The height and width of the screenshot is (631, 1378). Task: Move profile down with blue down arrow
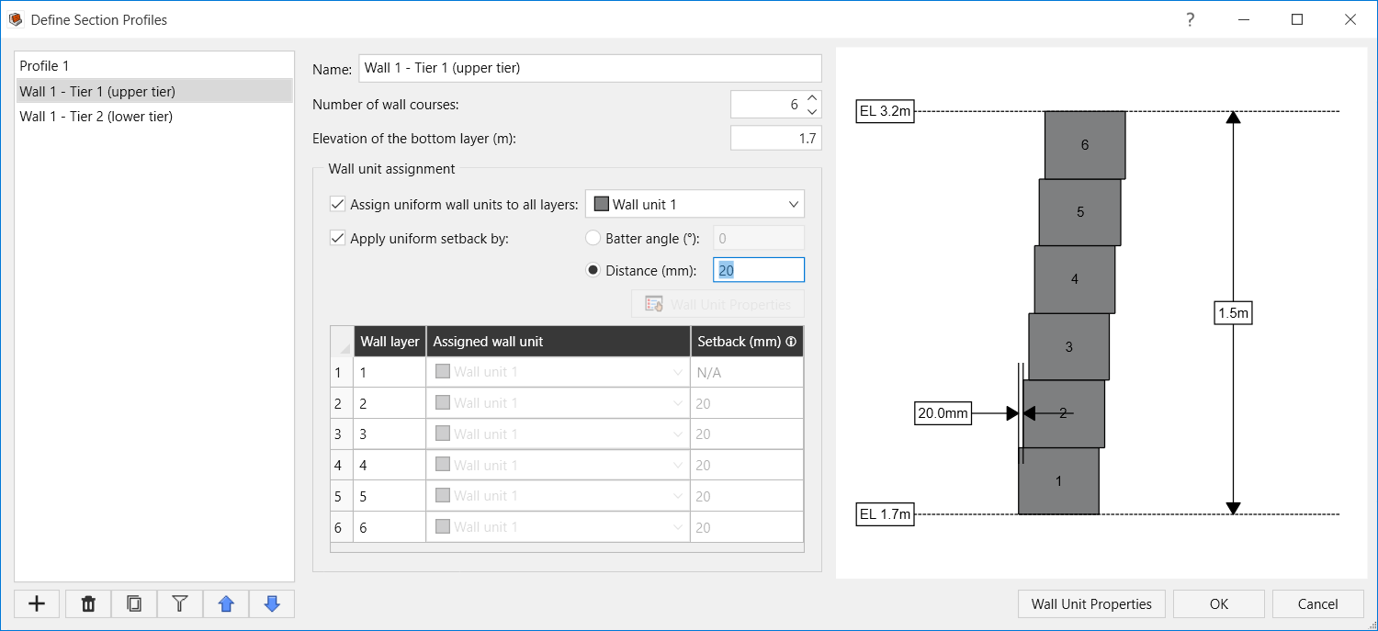[x=272, y=603]
